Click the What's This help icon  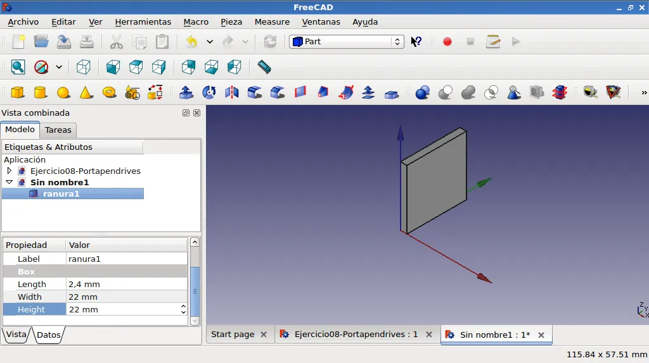click(416, 42)
